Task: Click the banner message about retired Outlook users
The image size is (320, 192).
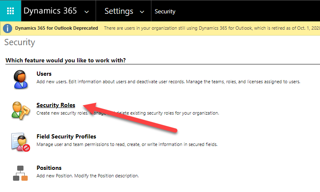Action: tap(210, 28)
